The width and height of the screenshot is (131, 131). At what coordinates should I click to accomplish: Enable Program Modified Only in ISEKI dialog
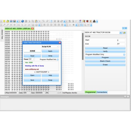point(58,59)
